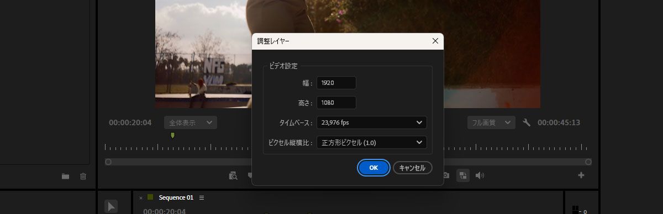Click the monitor playhead marker
Screen dimensions: 663x214
point(172,135)
